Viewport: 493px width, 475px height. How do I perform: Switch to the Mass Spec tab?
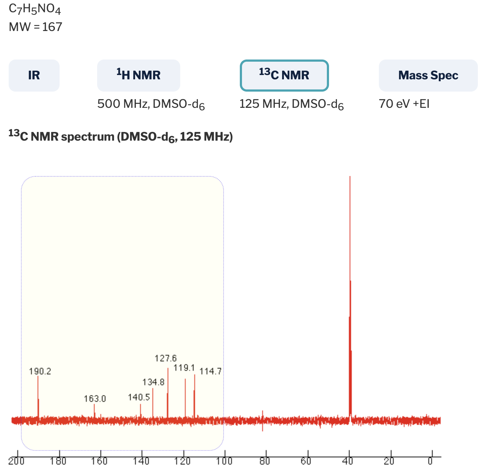428,75
